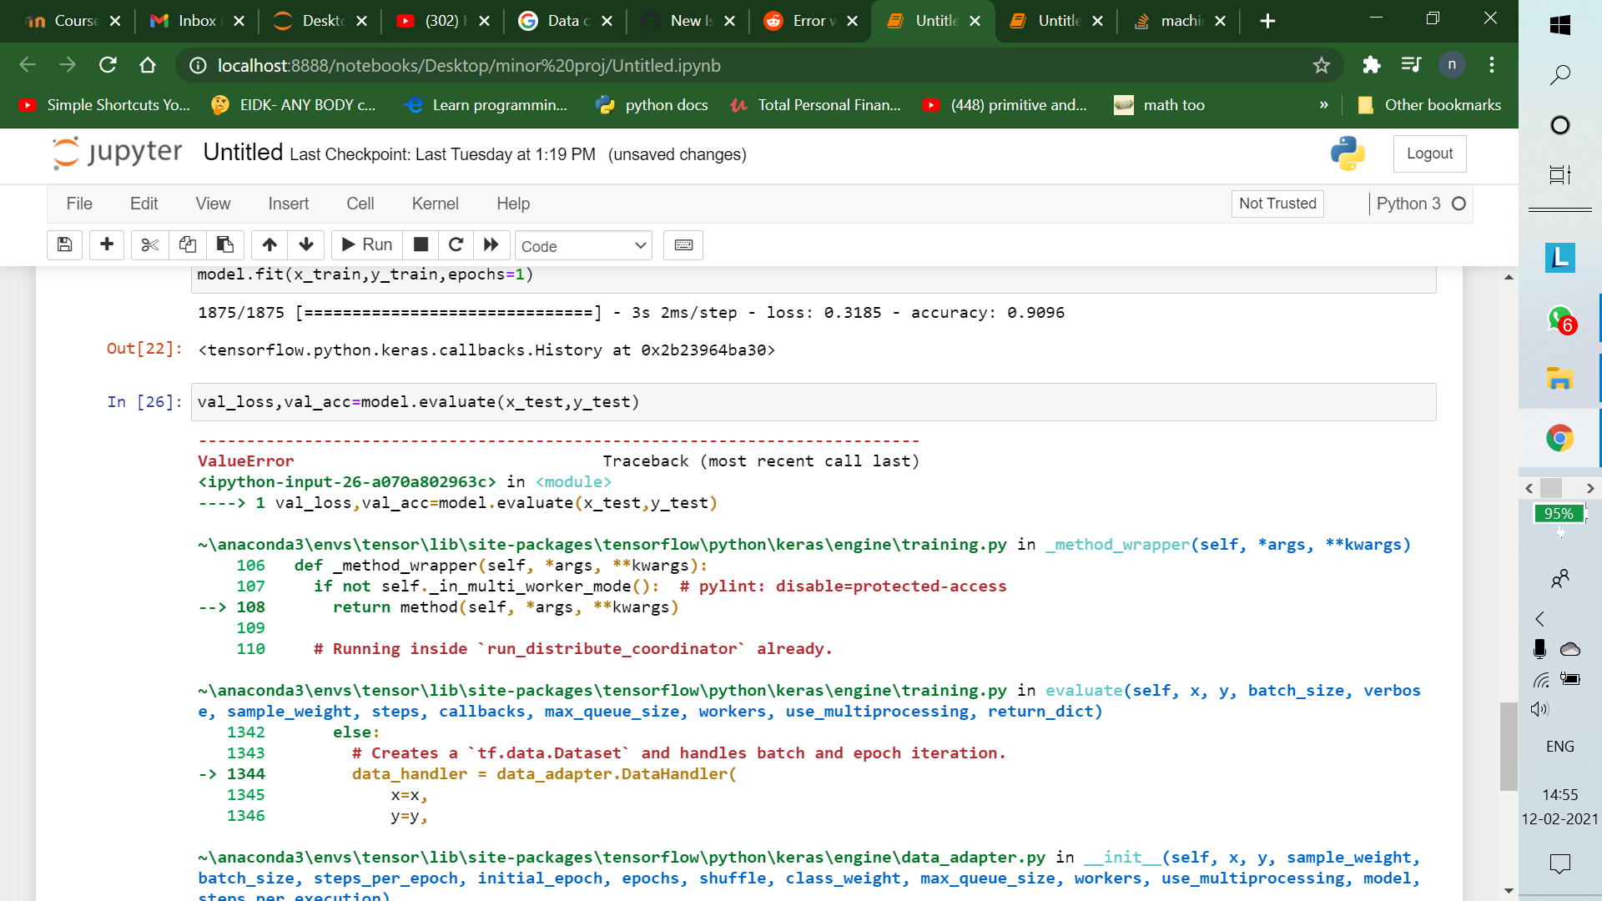Click the Not Trusted button

(1277, 204)
